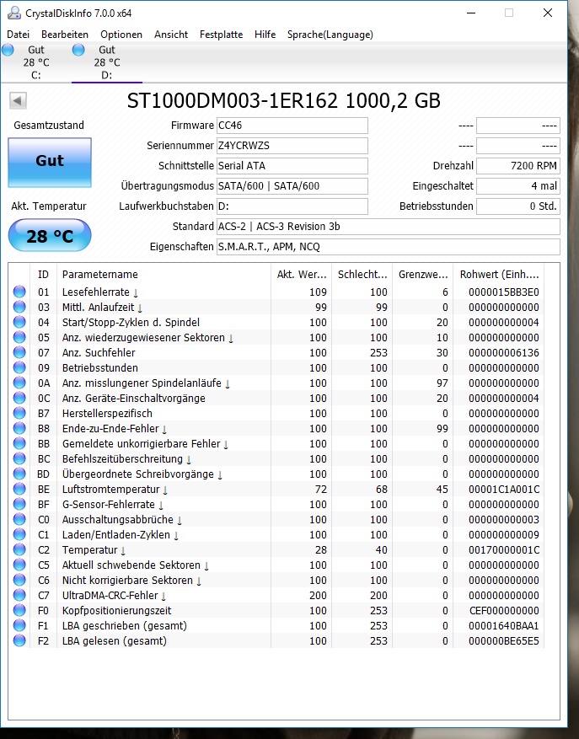This screenshot has width=579, height=739.
Task: Click the Betriebsstunden value 0 Std.
Action: pyautogui.click(x=518, y=206)
